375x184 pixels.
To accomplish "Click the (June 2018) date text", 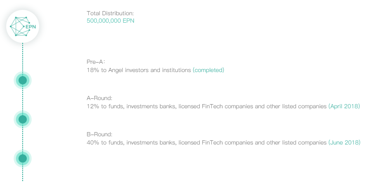I will pyautogui.click(x=344, y=142).
